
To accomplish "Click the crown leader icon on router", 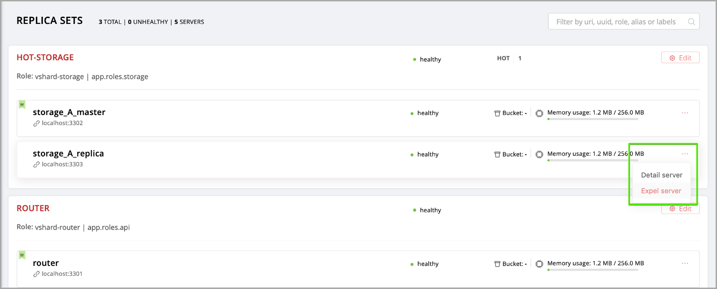I will (x=22, y=255).
